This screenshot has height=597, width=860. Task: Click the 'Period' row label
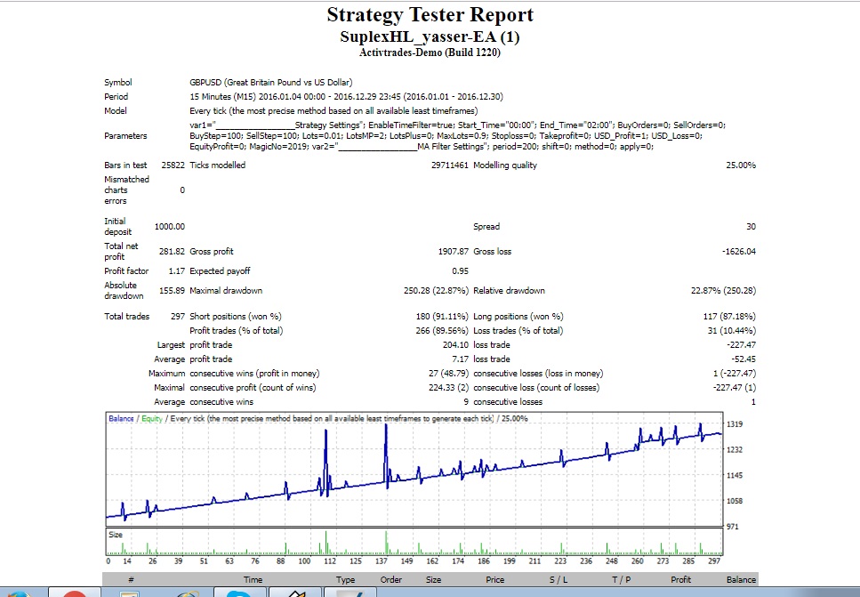[116, 97]
